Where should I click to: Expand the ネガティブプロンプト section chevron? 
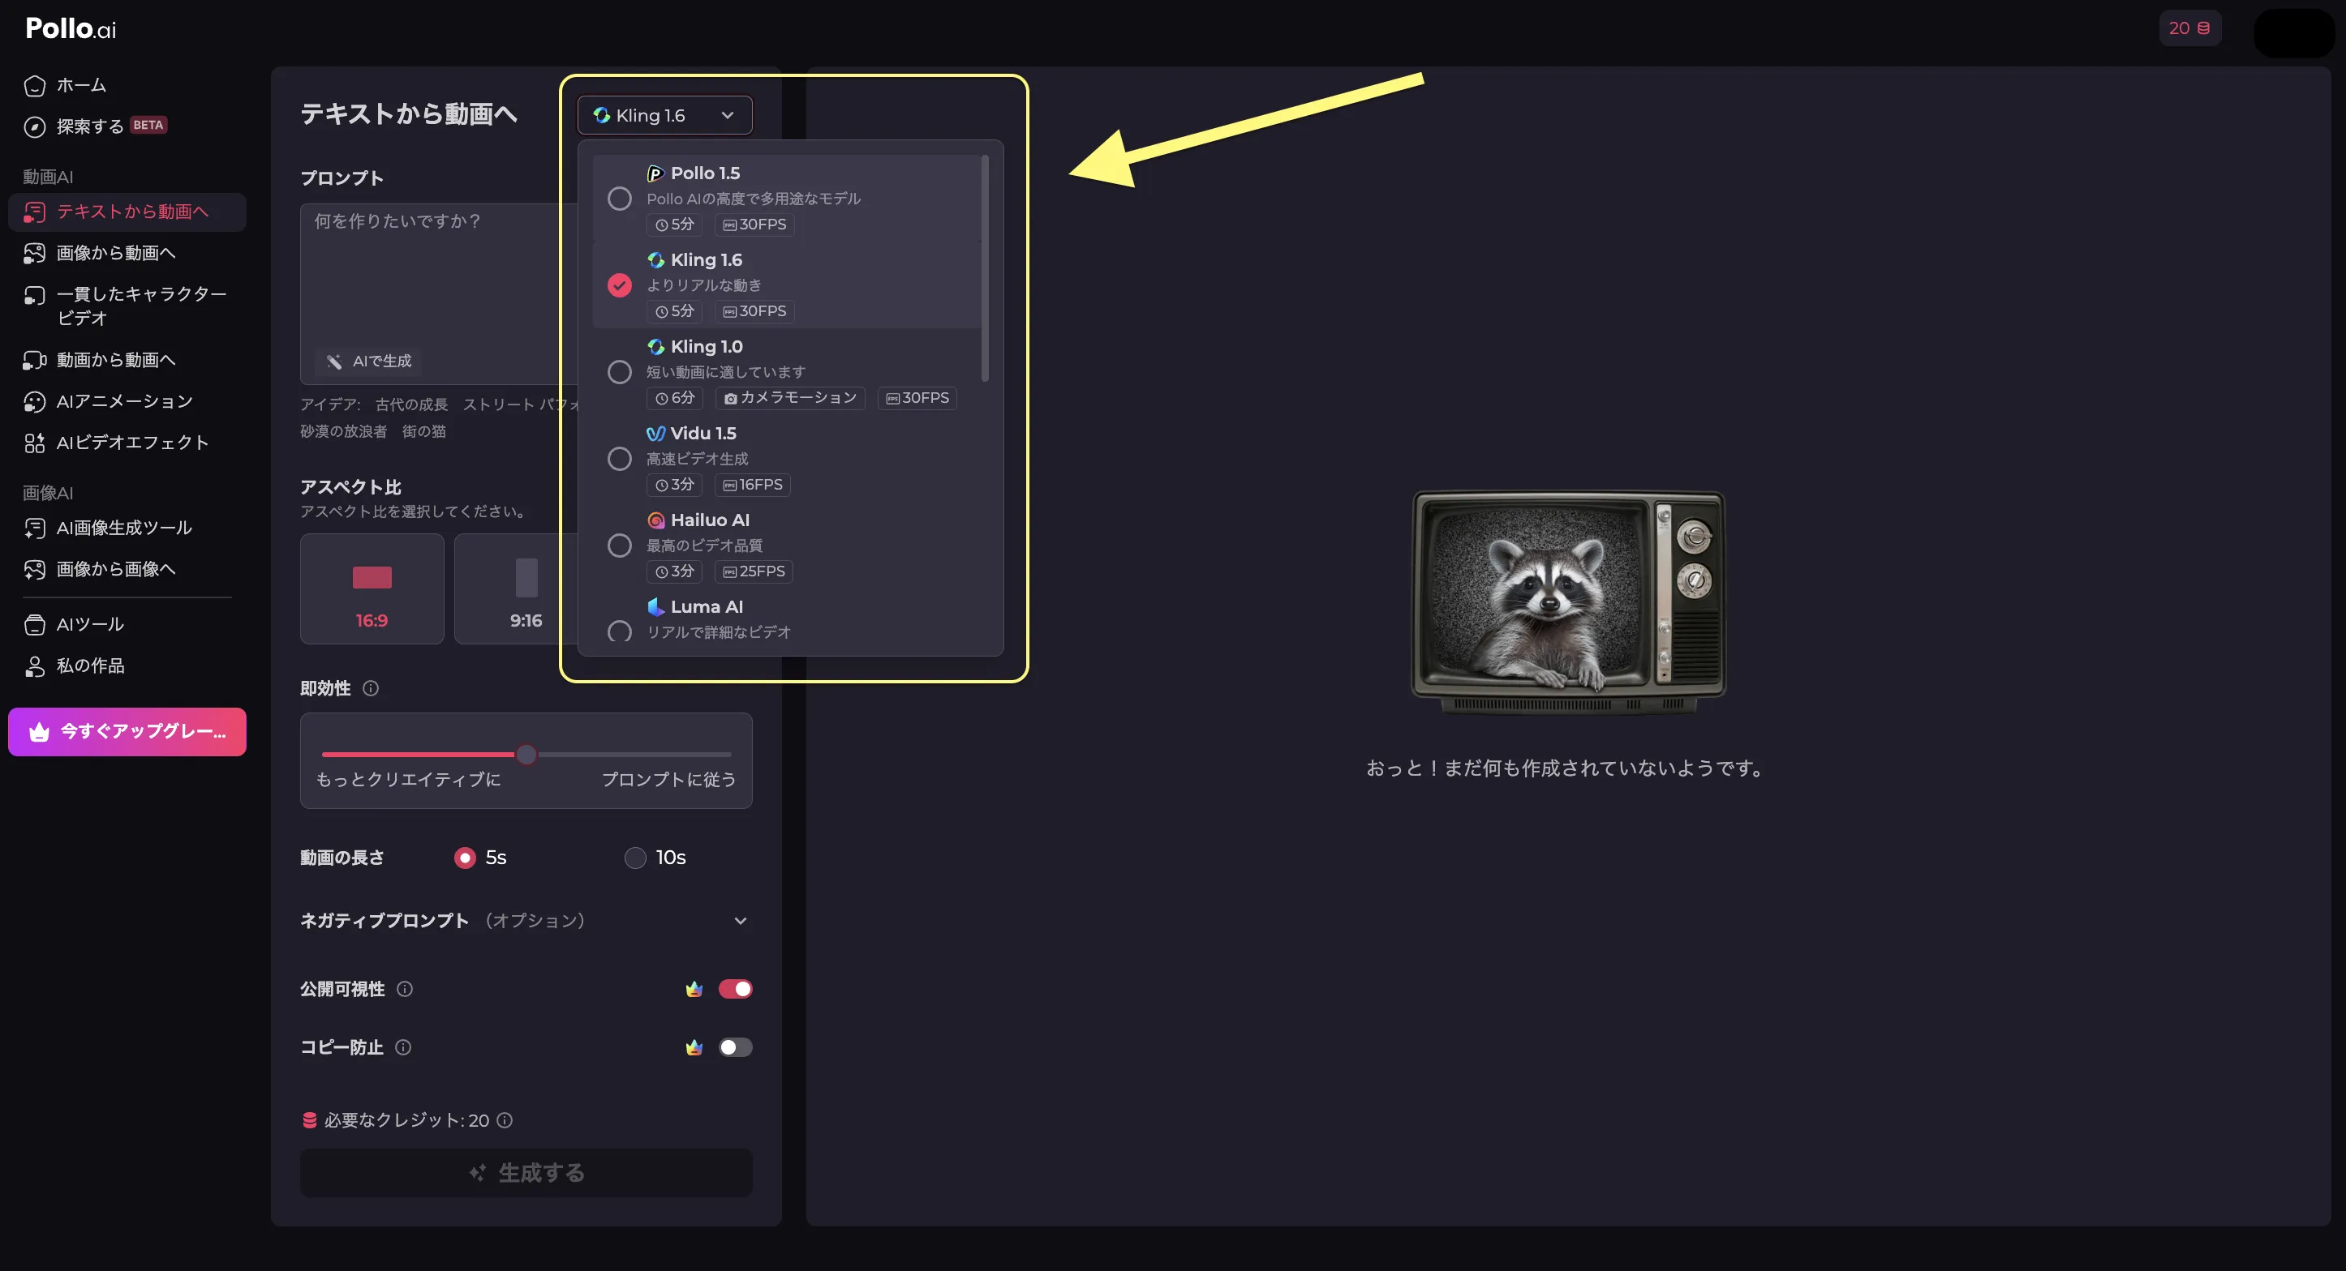741,921
